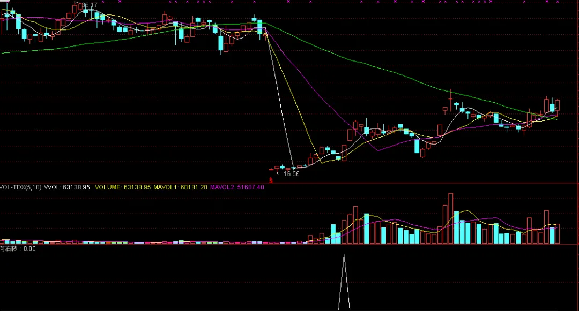The width and height of the screenshot is (579, 311).
Task: Click the MAVOL1: 60181.20 label
Action: pos(180,187)
